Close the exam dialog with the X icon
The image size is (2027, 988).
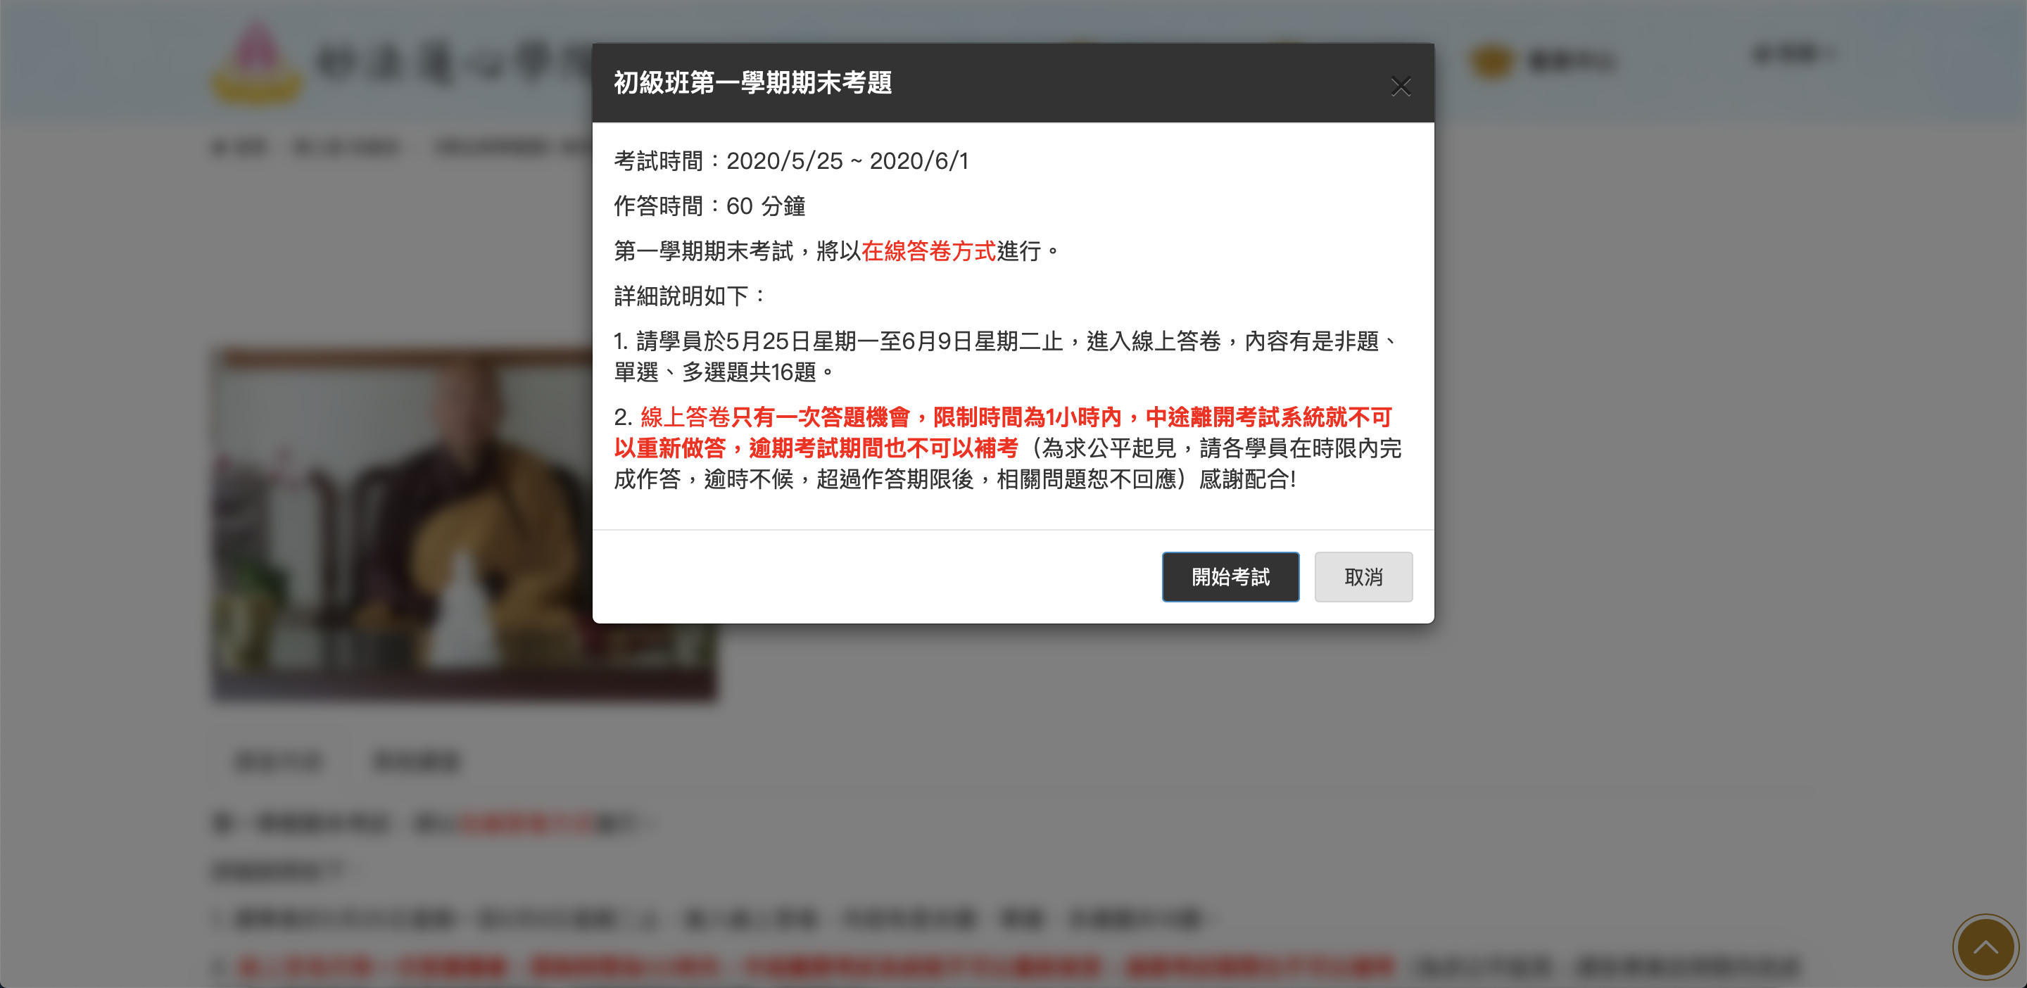[1401, 86]
